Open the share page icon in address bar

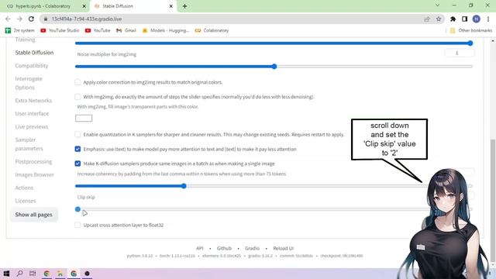pos(427,19)
